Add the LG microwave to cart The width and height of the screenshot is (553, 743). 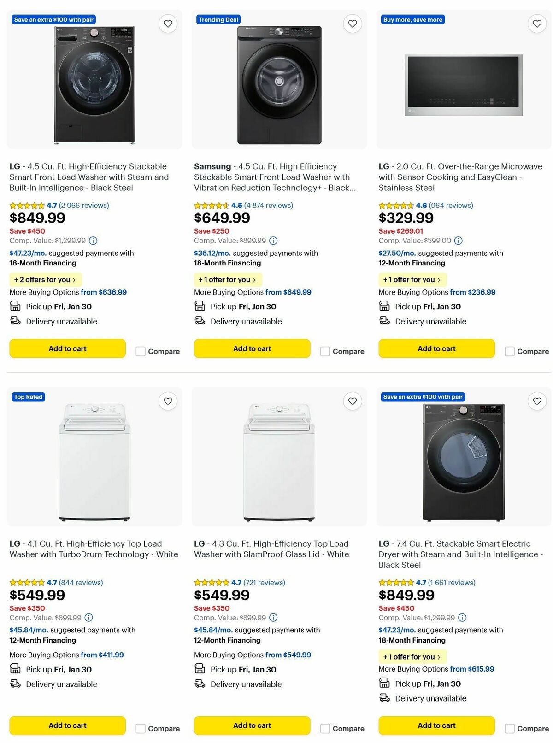(x=436, y=348)
